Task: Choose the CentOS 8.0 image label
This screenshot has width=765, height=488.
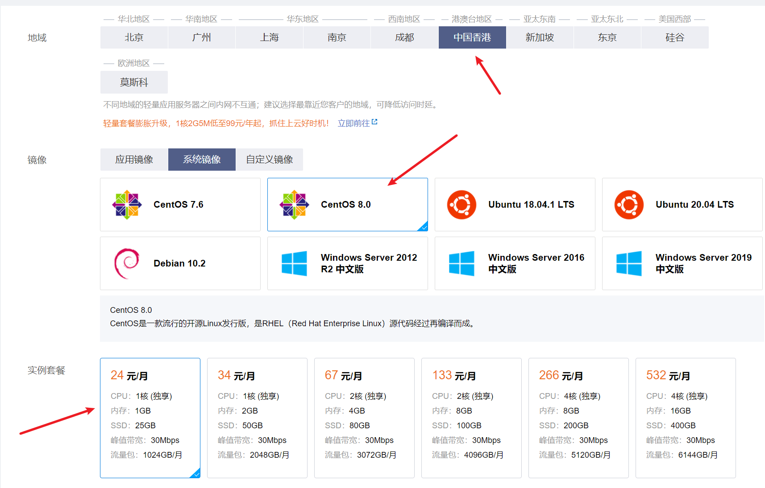Action: (346, 205)
